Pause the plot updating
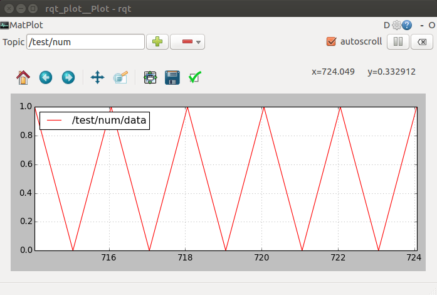Screen dimensions: 437x295 [x=398, y=42]
